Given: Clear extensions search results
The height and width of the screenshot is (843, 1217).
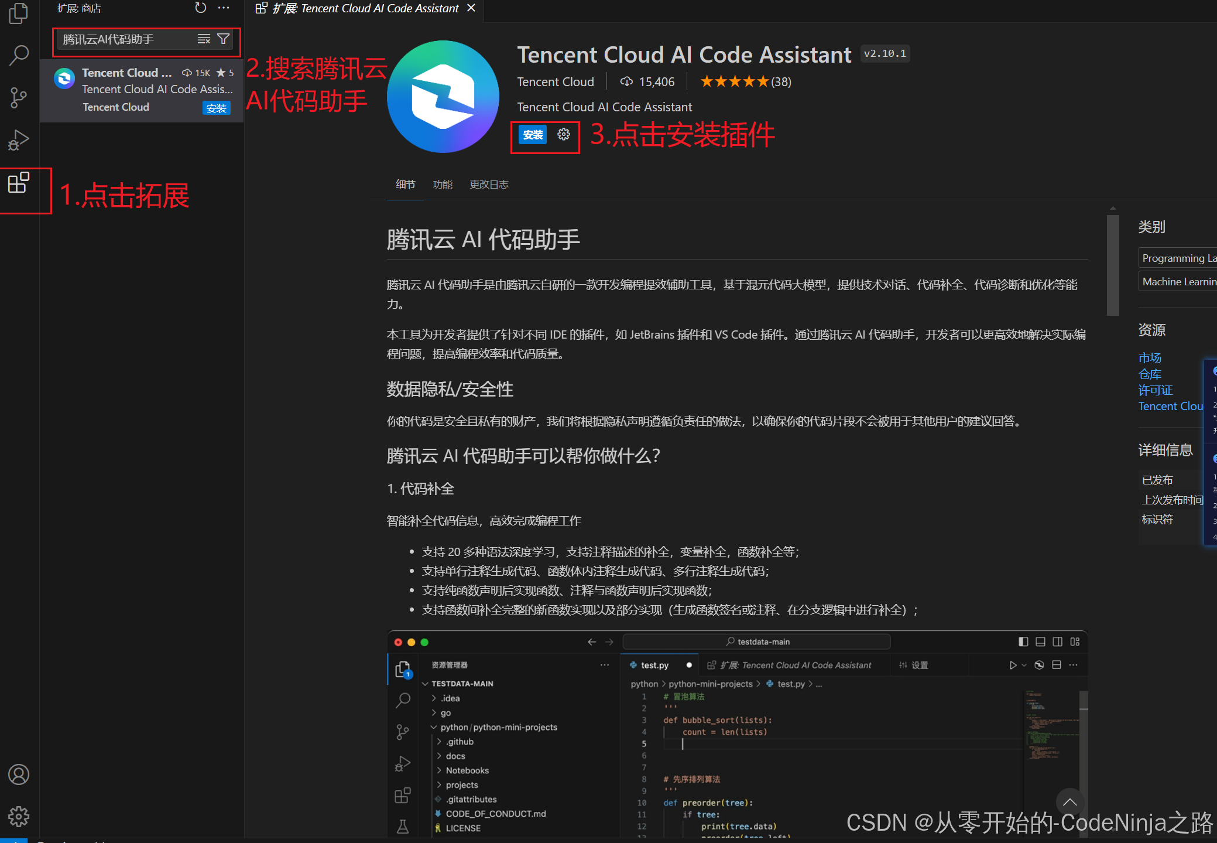Looking at the screenshot, I should click(204, 39).
